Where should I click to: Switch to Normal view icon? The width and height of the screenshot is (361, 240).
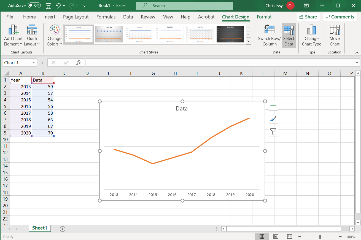(262, 236)
